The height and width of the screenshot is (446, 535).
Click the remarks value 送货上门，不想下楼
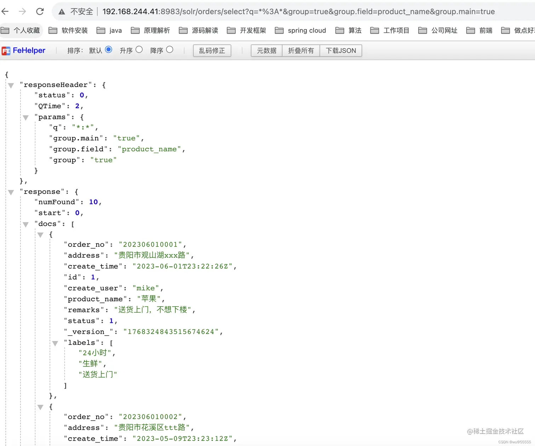[x=153, y=310]
